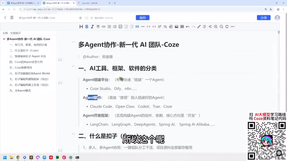This screenshot has width=287, height=161.
Task: Bookmark the page with the star icon
Action: [x=271, y=9]
